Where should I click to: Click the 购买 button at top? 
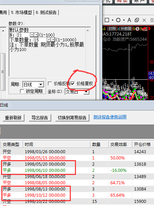coord(122,1)
